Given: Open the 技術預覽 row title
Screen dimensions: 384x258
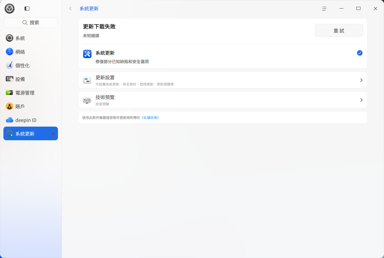Looking at the screenshot, I should tap(105, 98).
